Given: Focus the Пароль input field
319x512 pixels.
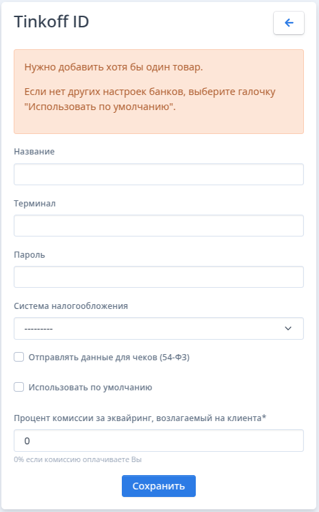Looking at the screenshot, I should [x=159, y=277].
